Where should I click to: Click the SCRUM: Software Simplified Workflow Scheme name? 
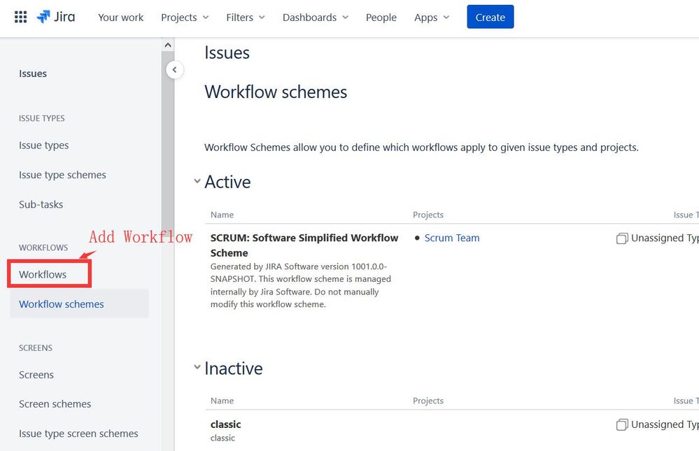coord(304,245)
